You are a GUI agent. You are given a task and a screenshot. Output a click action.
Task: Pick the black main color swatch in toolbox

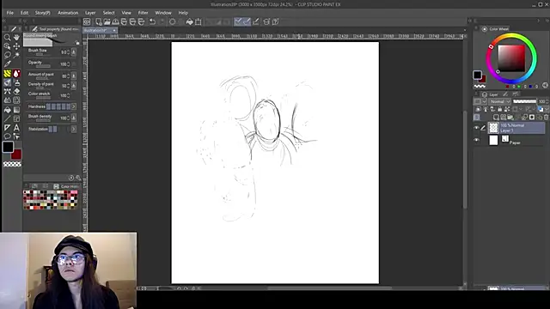point(8,147)
